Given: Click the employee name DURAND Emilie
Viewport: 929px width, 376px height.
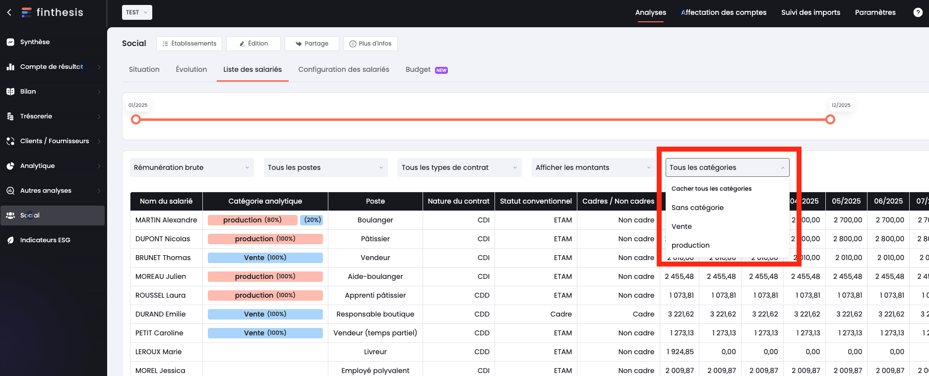Looking at the screenshot, I should point(160,314).
